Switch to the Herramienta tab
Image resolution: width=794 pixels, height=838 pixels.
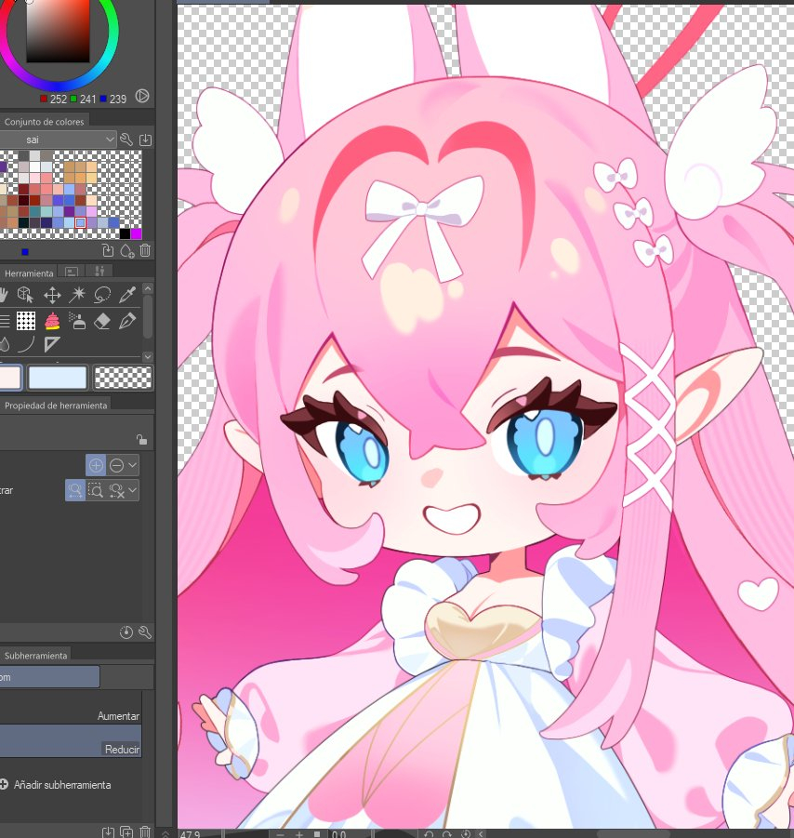tap(29, 273)
